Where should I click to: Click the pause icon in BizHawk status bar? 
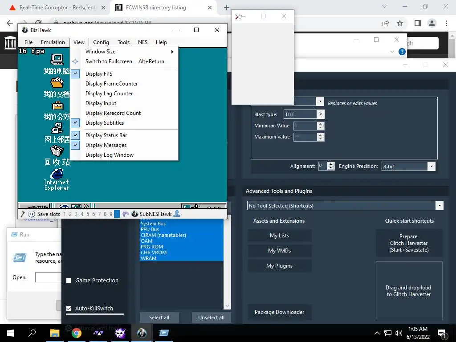(32, 214)
